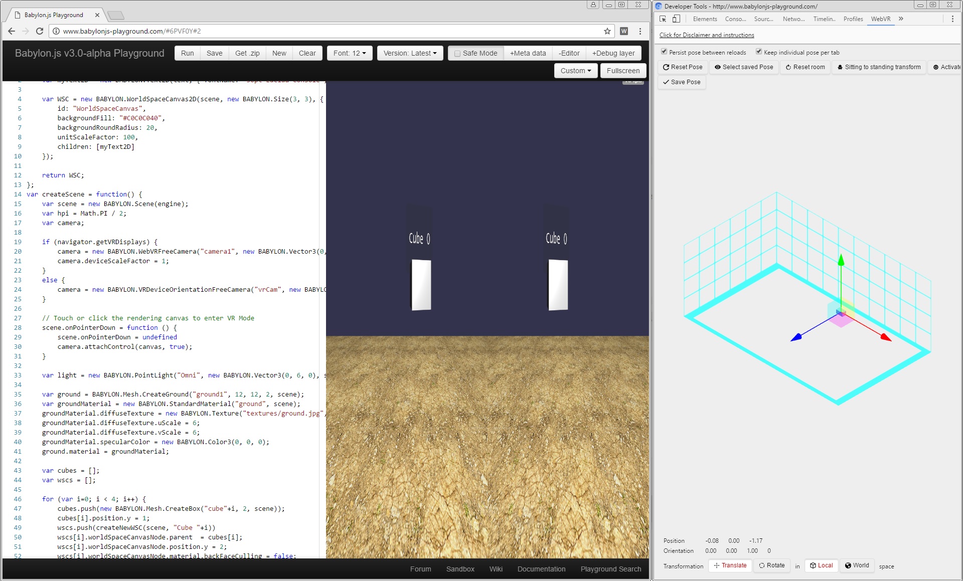Reload the playground page
963x581 pixels.
tap(40, 31)
